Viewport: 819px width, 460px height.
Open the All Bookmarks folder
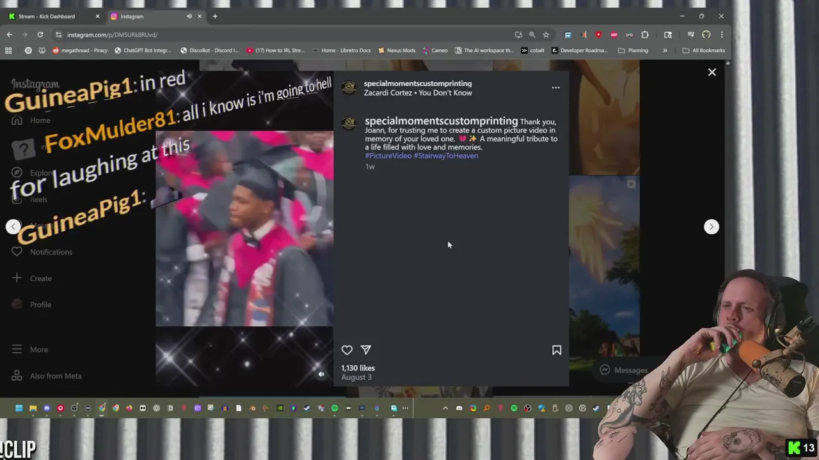(x=704, y=50)
